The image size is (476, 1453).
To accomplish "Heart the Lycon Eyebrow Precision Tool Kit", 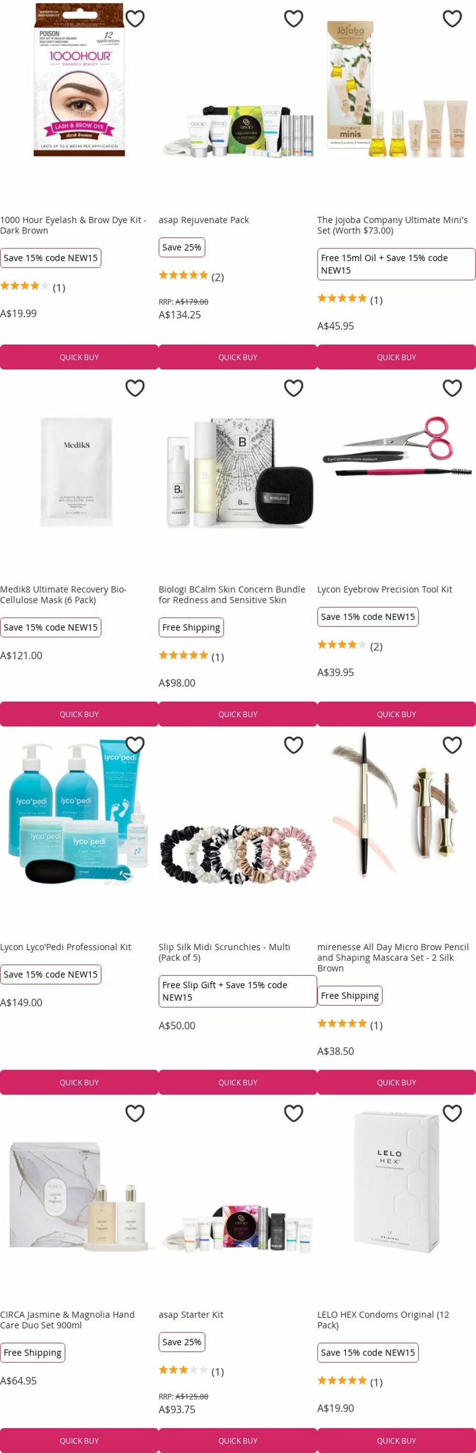I will coord(452,388).
